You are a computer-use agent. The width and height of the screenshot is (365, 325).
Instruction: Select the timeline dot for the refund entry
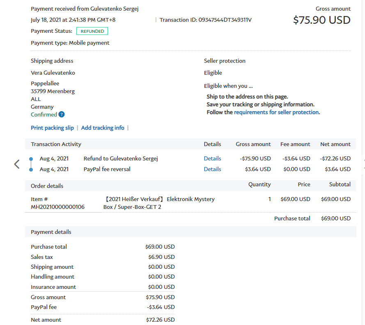coord(31,159)
